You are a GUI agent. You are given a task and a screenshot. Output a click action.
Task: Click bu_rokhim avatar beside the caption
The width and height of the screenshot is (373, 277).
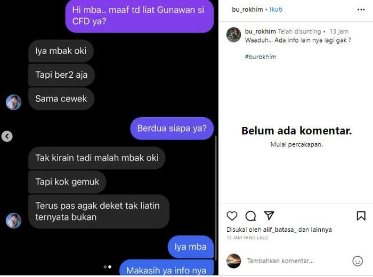(x=233, y=35)
